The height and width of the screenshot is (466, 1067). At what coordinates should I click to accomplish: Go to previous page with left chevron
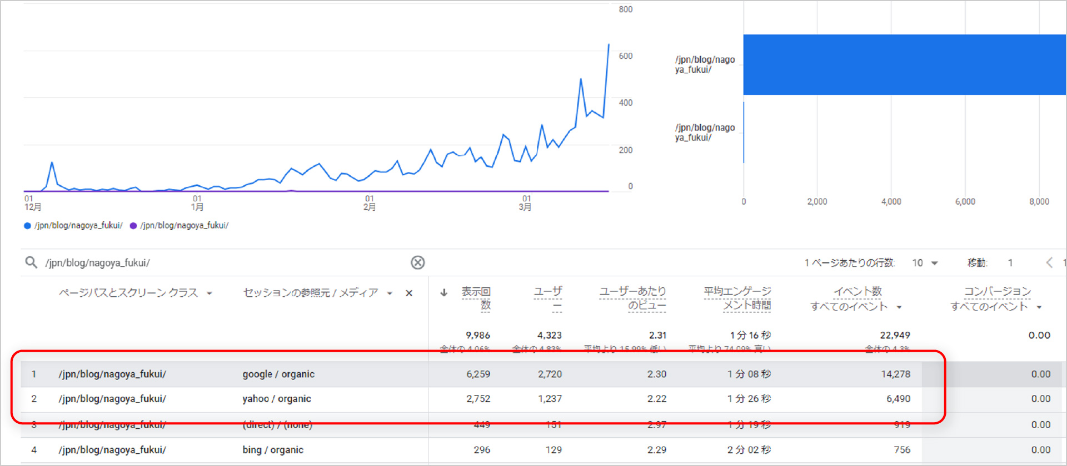pos(1049,262)
